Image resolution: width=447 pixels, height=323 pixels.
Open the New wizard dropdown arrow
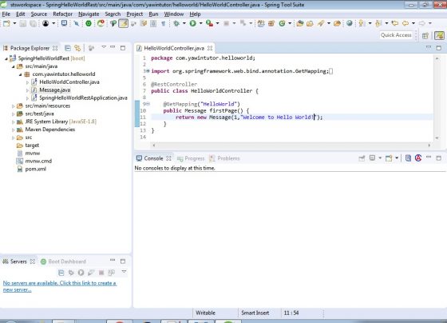click(15, 23)
